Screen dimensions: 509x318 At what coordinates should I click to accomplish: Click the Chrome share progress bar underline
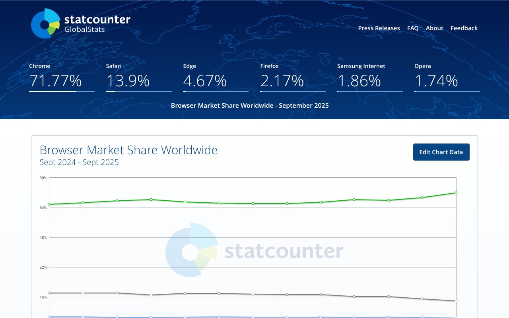[x=62, y=91]
